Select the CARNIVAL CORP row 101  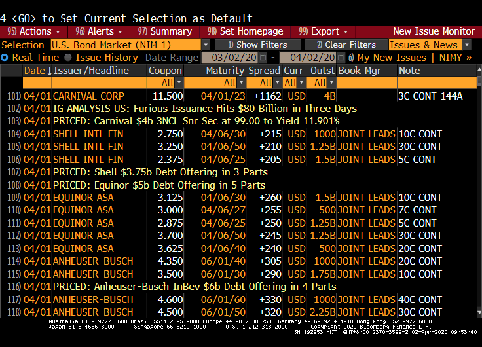click(238, 96)
